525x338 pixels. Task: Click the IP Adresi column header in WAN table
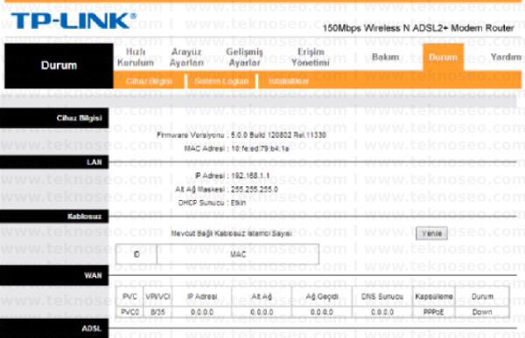click(x=201, y=297)
